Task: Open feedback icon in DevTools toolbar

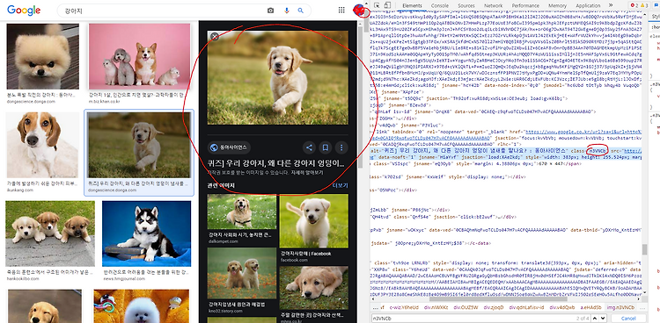Action: point(656,5)
